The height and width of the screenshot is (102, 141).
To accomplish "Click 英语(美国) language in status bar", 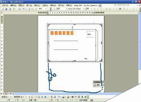I will (83, 100).
